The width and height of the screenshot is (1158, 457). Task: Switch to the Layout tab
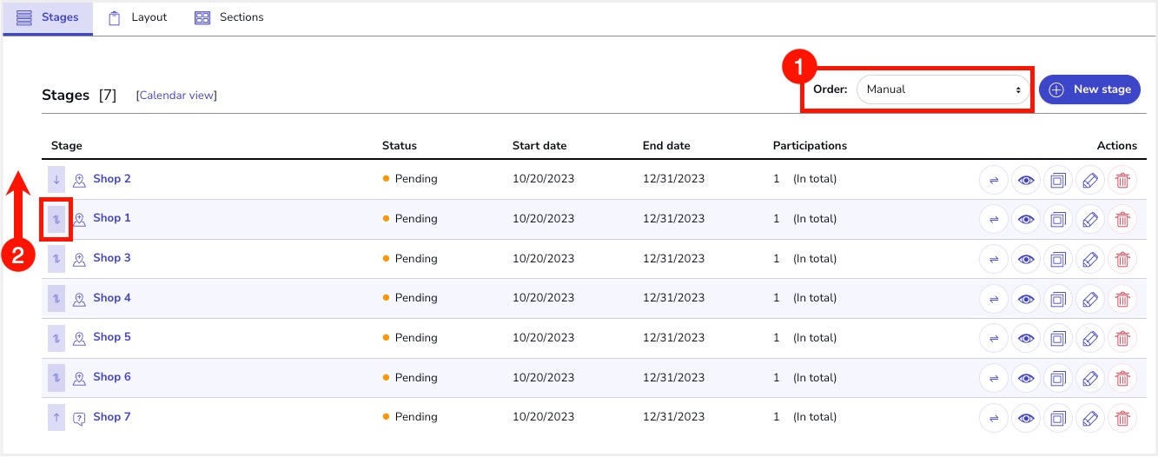137,17
